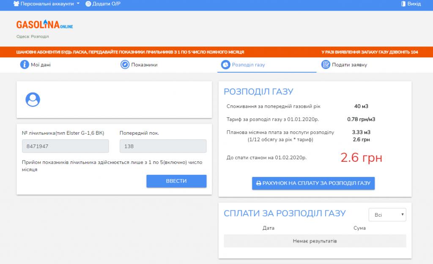This screenshot has width=433, height=264.
Task: Open the GASOLINA online logo
Action: point(44,25)
